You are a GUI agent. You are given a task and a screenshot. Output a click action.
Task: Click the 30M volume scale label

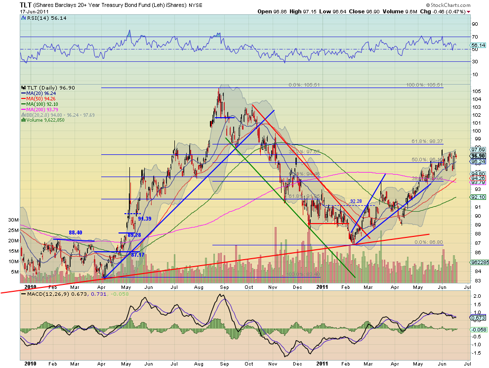pyautogui.click(x=13, y=220)
